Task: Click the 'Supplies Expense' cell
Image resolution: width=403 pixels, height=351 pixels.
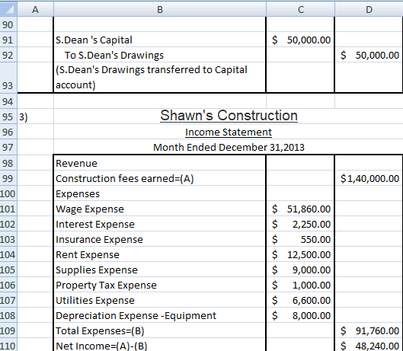Action: click(x=160, y=270)
